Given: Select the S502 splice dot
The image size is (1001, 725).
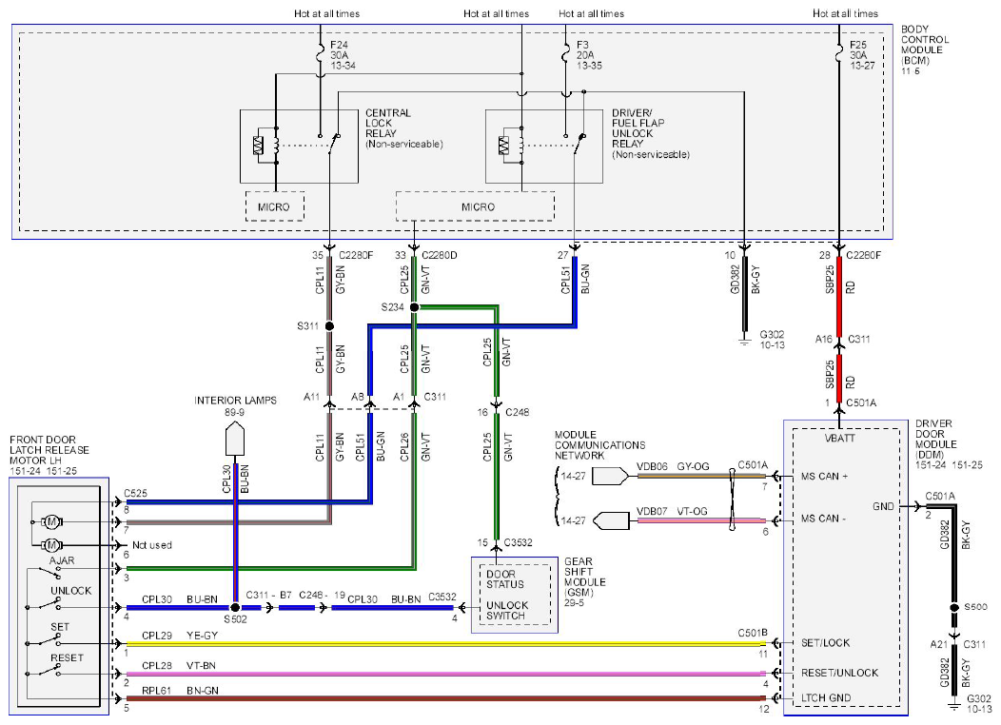Looking at the screenshot, I should [235, 608].
